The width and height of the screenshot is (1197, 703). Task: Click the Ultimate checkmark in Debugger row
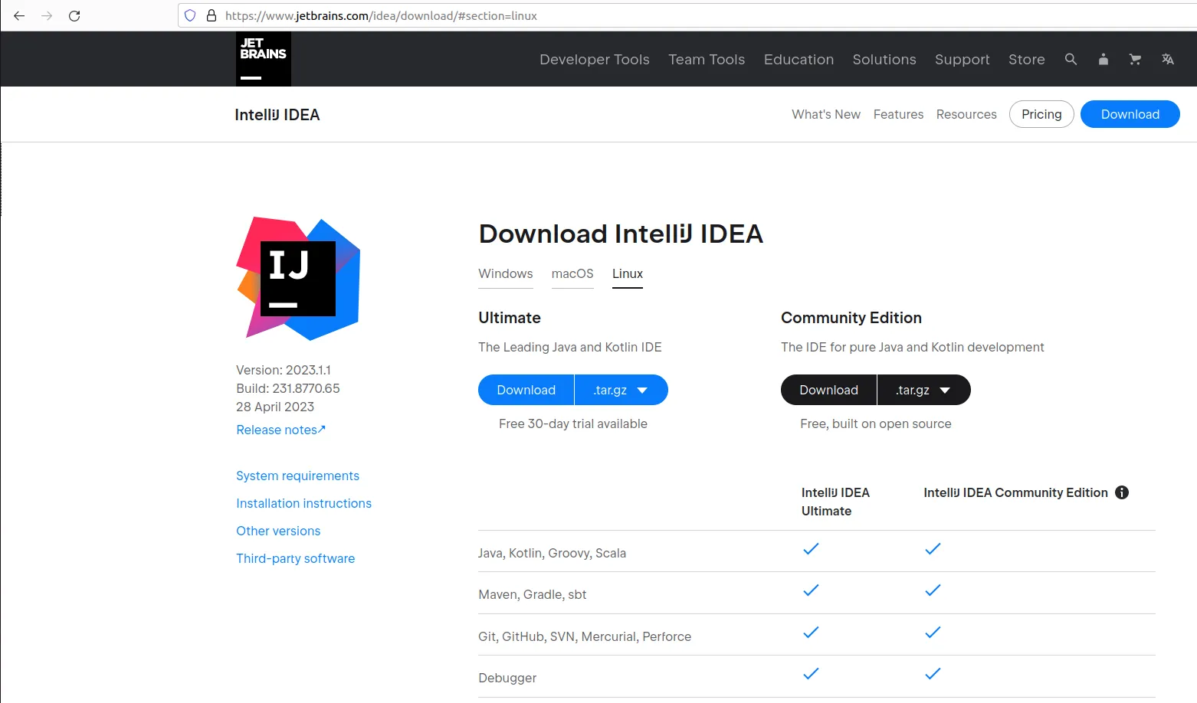click(x=811, y=674)
